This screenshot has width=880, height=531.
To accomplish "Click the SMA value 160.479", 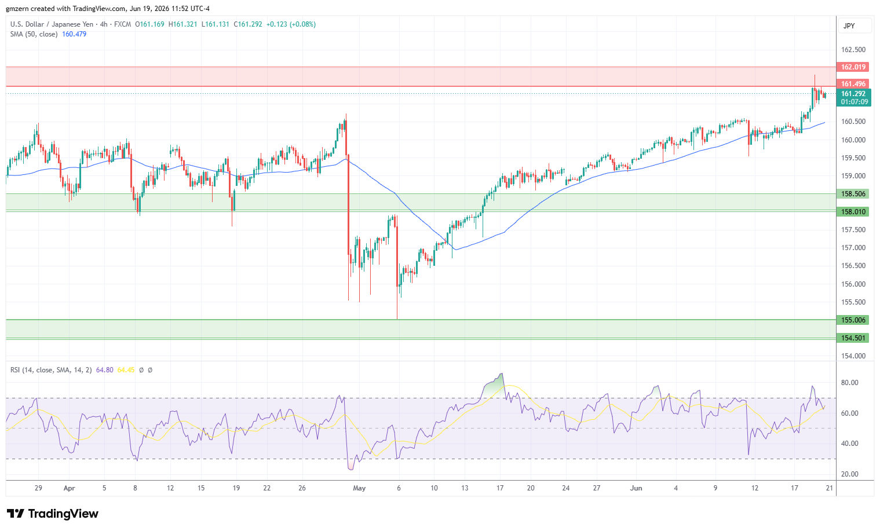I will pyautogui.click(x=74, y=34).
